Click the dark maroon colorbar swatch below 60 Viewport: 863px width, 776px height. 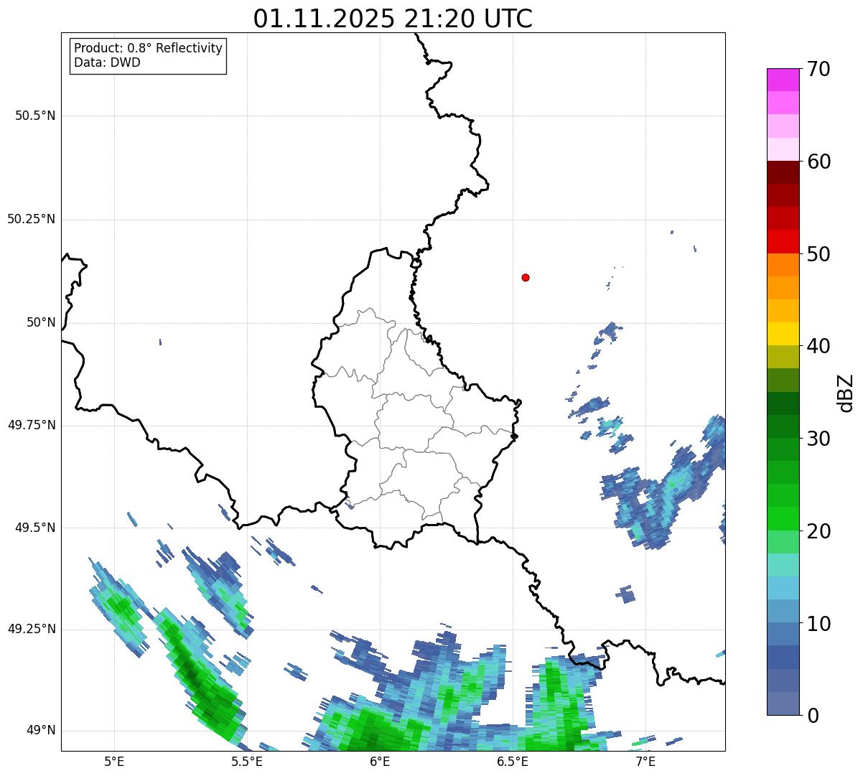tap(783, 172)
